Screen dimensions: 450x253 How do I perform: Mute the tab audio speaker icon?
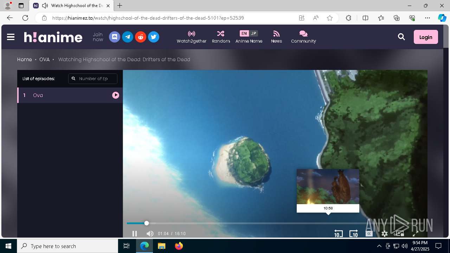[x=45, y=6]
